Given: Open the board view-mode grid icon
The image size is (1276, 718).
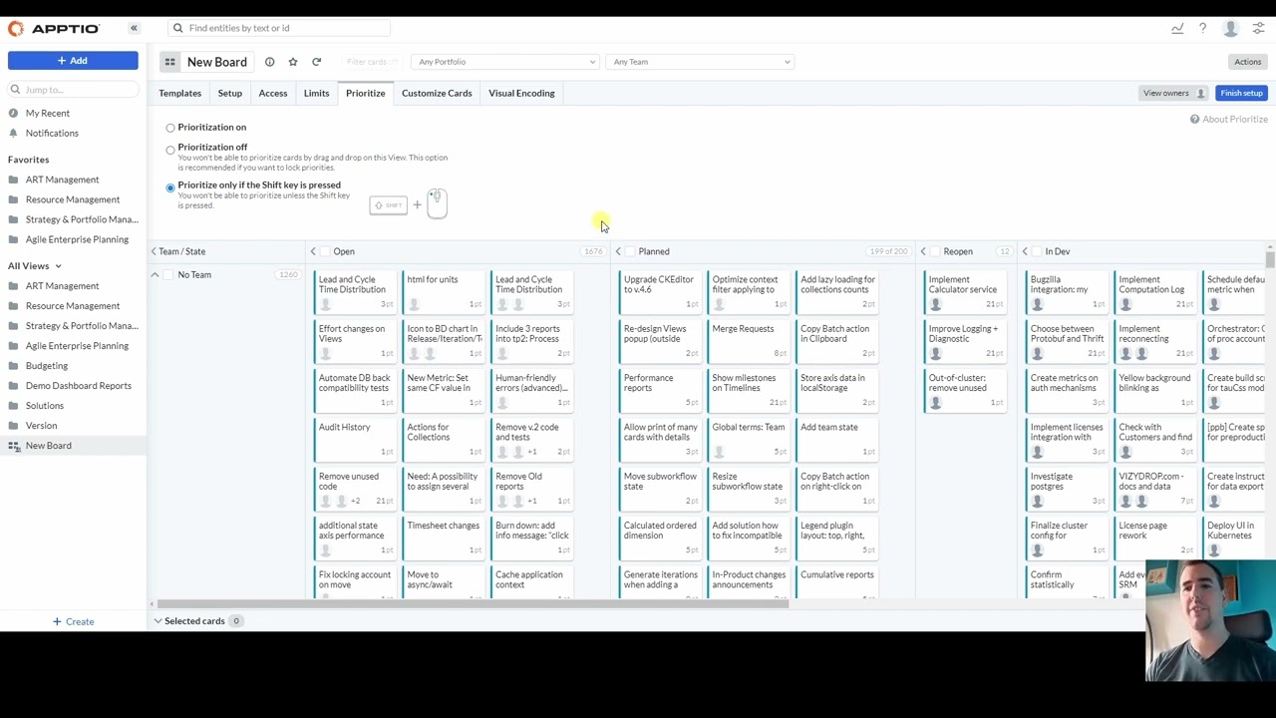Looking at the screenshot, I should pyautogui.click(x=169, y=62).
